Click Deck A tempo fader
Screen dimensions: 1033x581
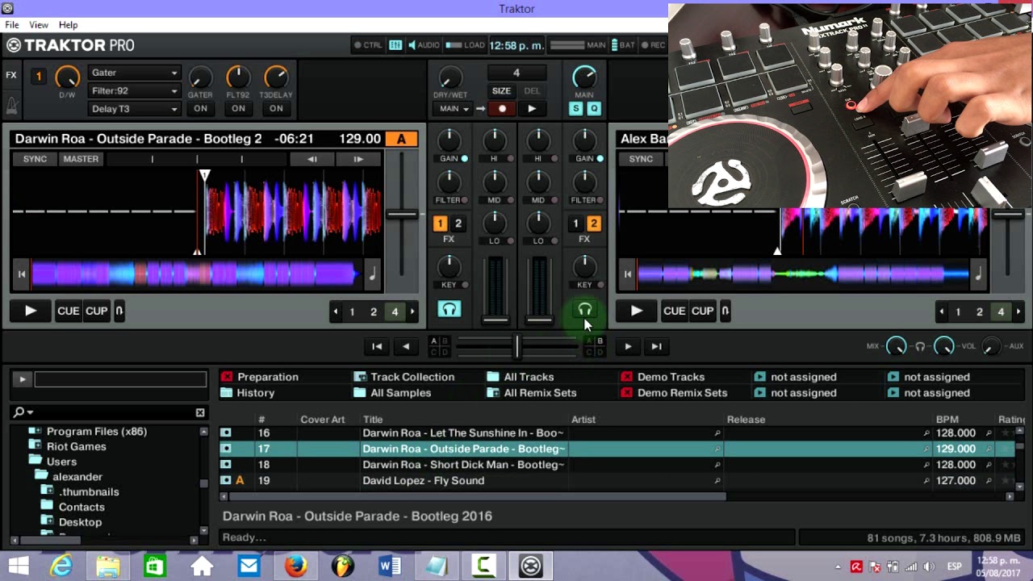point(402,214)
